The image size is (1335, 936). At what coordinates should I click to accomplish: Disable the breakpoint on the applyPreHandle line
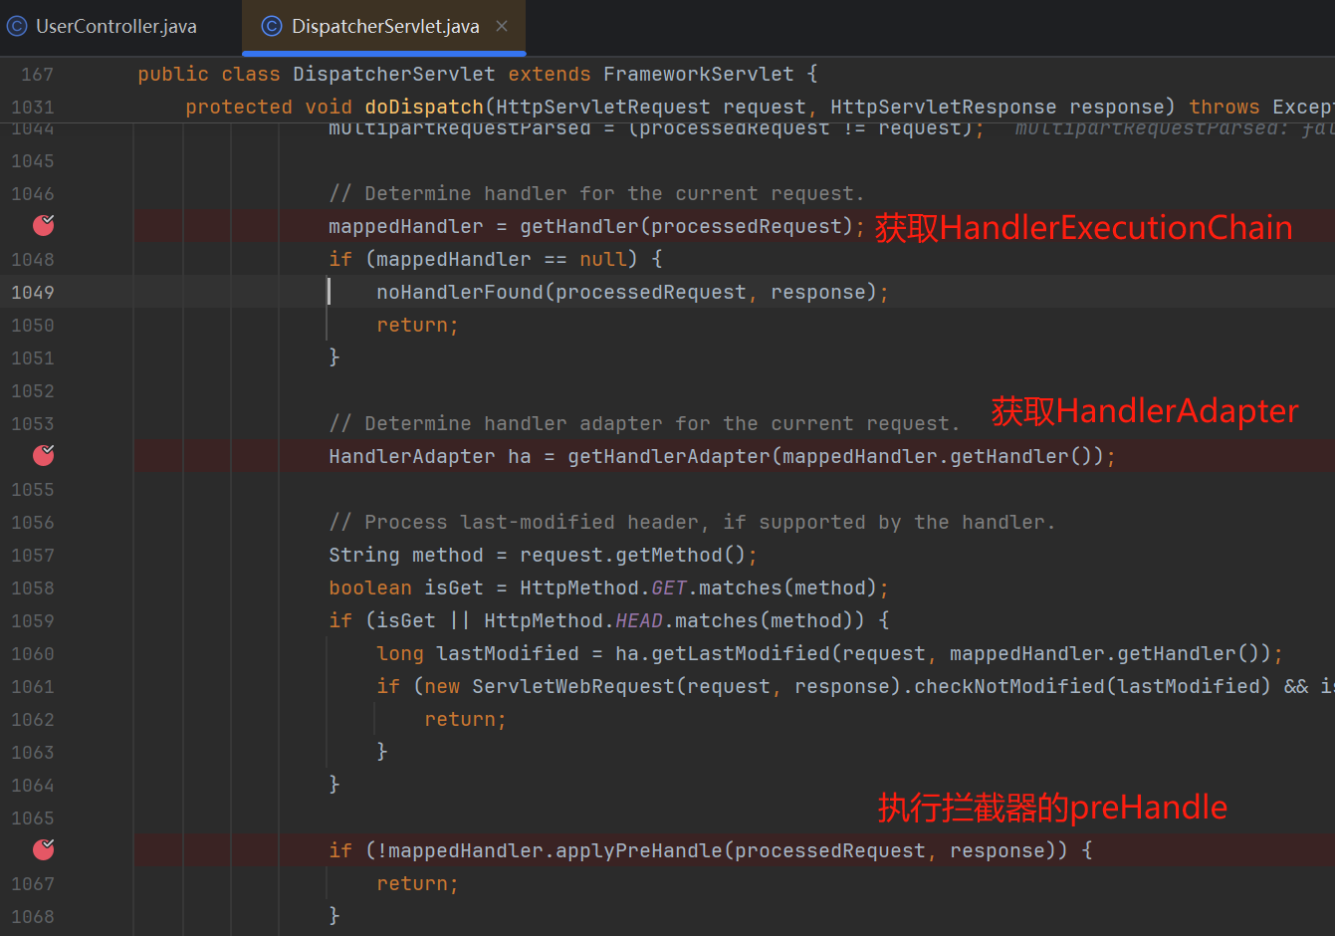click(44, 850)
